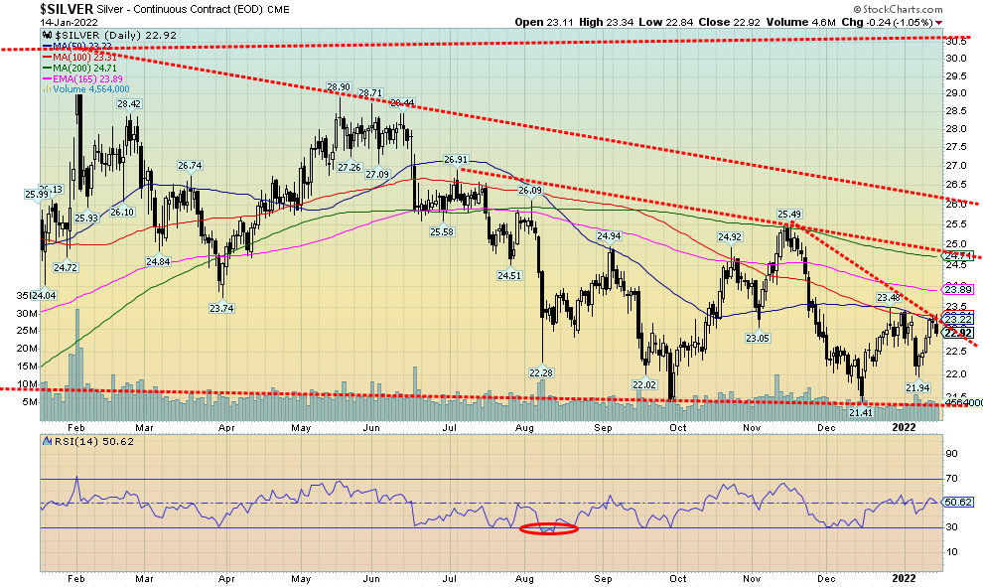
Task: Click the 21.41 price low annotation
Action: 861,411
